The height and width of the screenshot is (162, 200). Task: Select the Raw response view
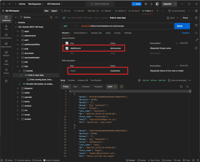click(x=75, y=87)
